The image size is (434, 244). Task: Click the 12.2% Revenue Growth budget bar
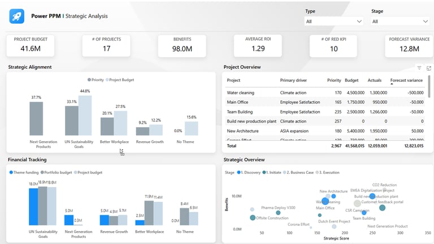[156, 130]
